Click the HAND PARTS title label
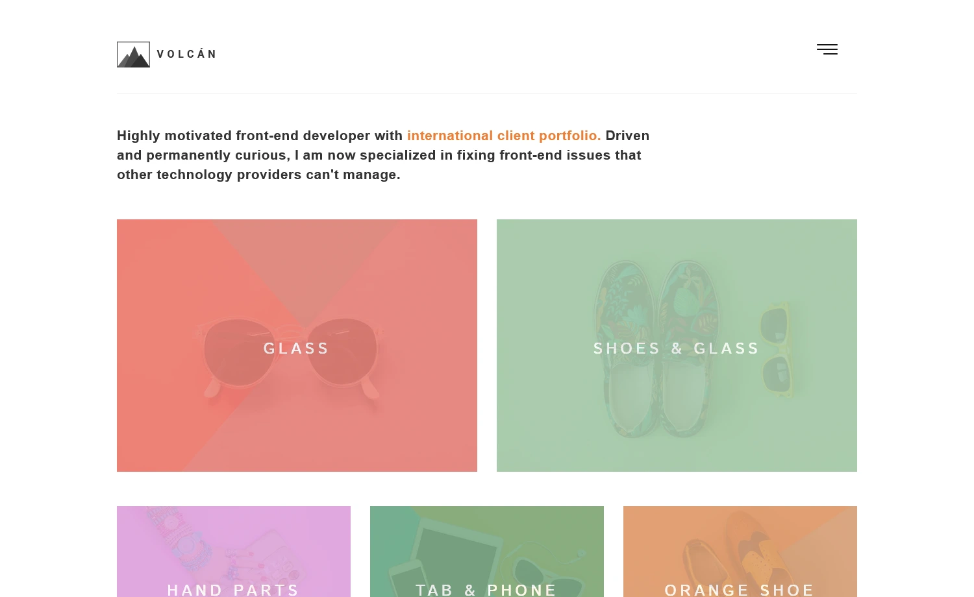This screenshot has height=597, width=974. coord(234,589)
